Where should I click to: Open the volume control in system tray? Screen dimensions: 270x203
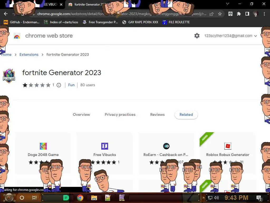tap(216, 198)
